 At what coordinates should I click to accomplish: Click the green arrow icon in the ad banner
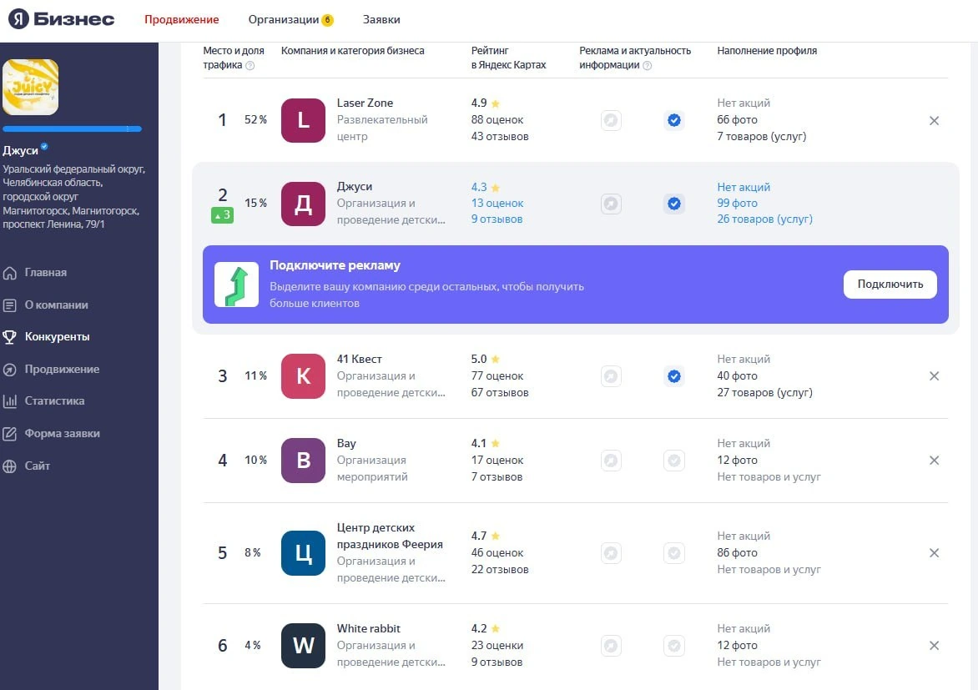(236, 285)
